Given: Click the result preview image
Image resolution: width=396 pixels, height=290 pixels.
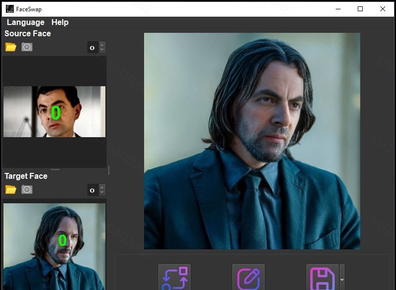Looking at the screenshot, I should pyautogui.click(x=252, y=141).
